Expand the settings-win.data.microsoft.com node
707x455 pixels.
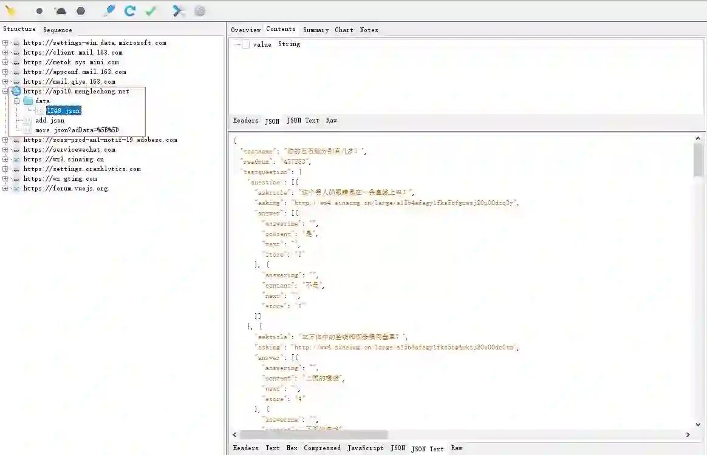click(x=5, y=43)
